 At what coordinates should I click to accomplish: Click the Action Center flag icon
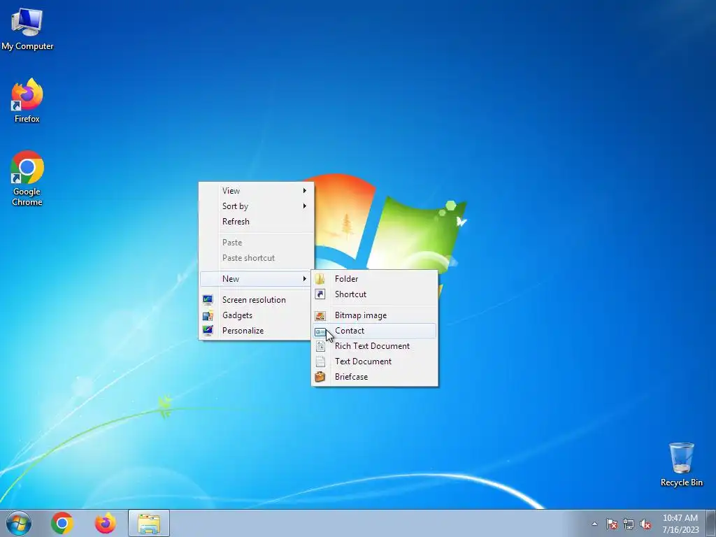point(612,524)
